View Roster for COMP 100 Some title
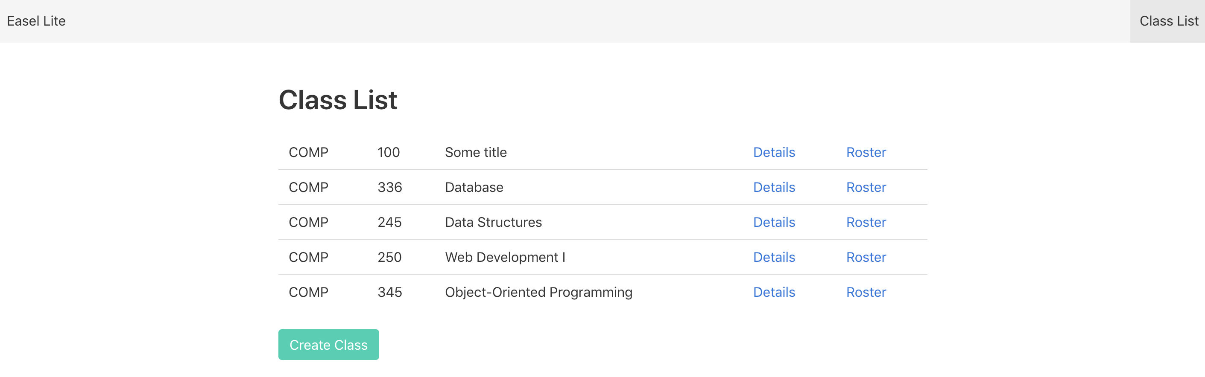Screen dimensions: 1205x377 click(x=866, y=152)
